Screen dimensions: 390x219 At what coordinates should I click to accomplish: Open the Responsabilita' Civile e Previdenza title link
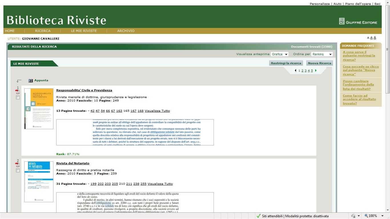click(84, 90)
